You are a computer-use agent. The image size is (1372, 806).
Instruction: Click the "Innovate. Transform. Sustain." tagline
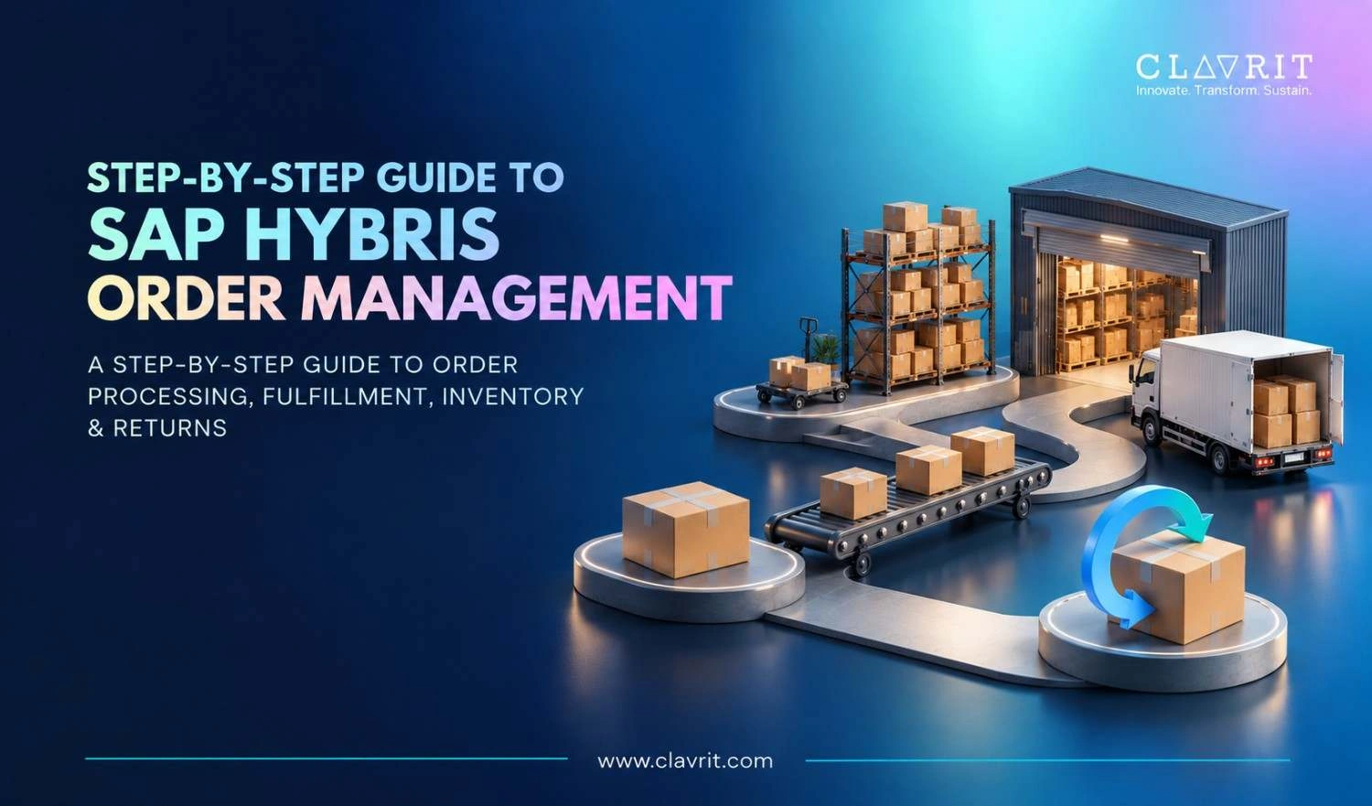[x=1224, y=91]
